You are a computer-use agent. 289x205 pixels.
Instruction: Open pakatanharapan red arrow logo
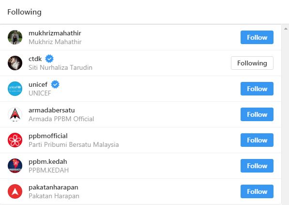point(15,191)
